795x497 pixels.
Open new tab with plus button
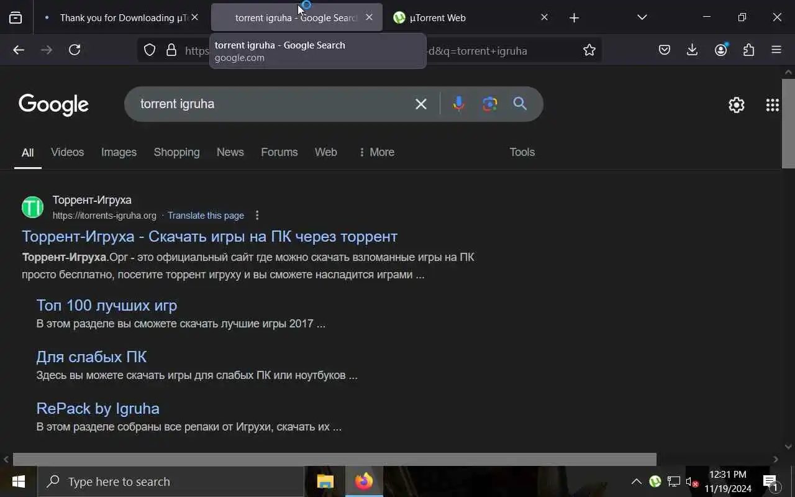(575, 18)
